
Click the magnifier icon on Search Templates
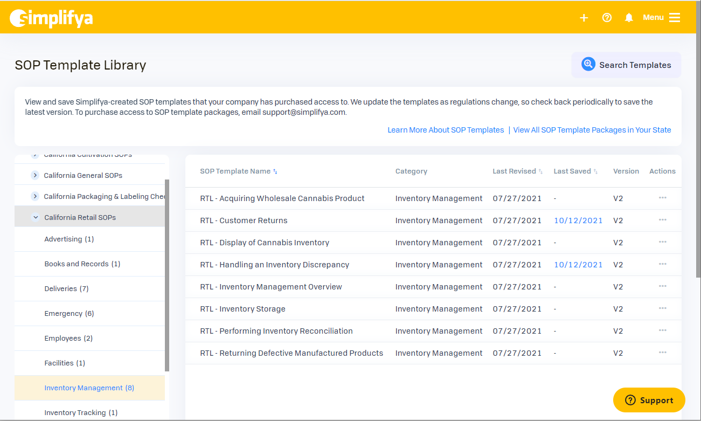click(588, 64)
